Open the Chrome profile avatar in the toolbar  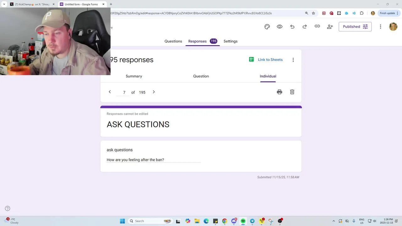coord(373,13)
